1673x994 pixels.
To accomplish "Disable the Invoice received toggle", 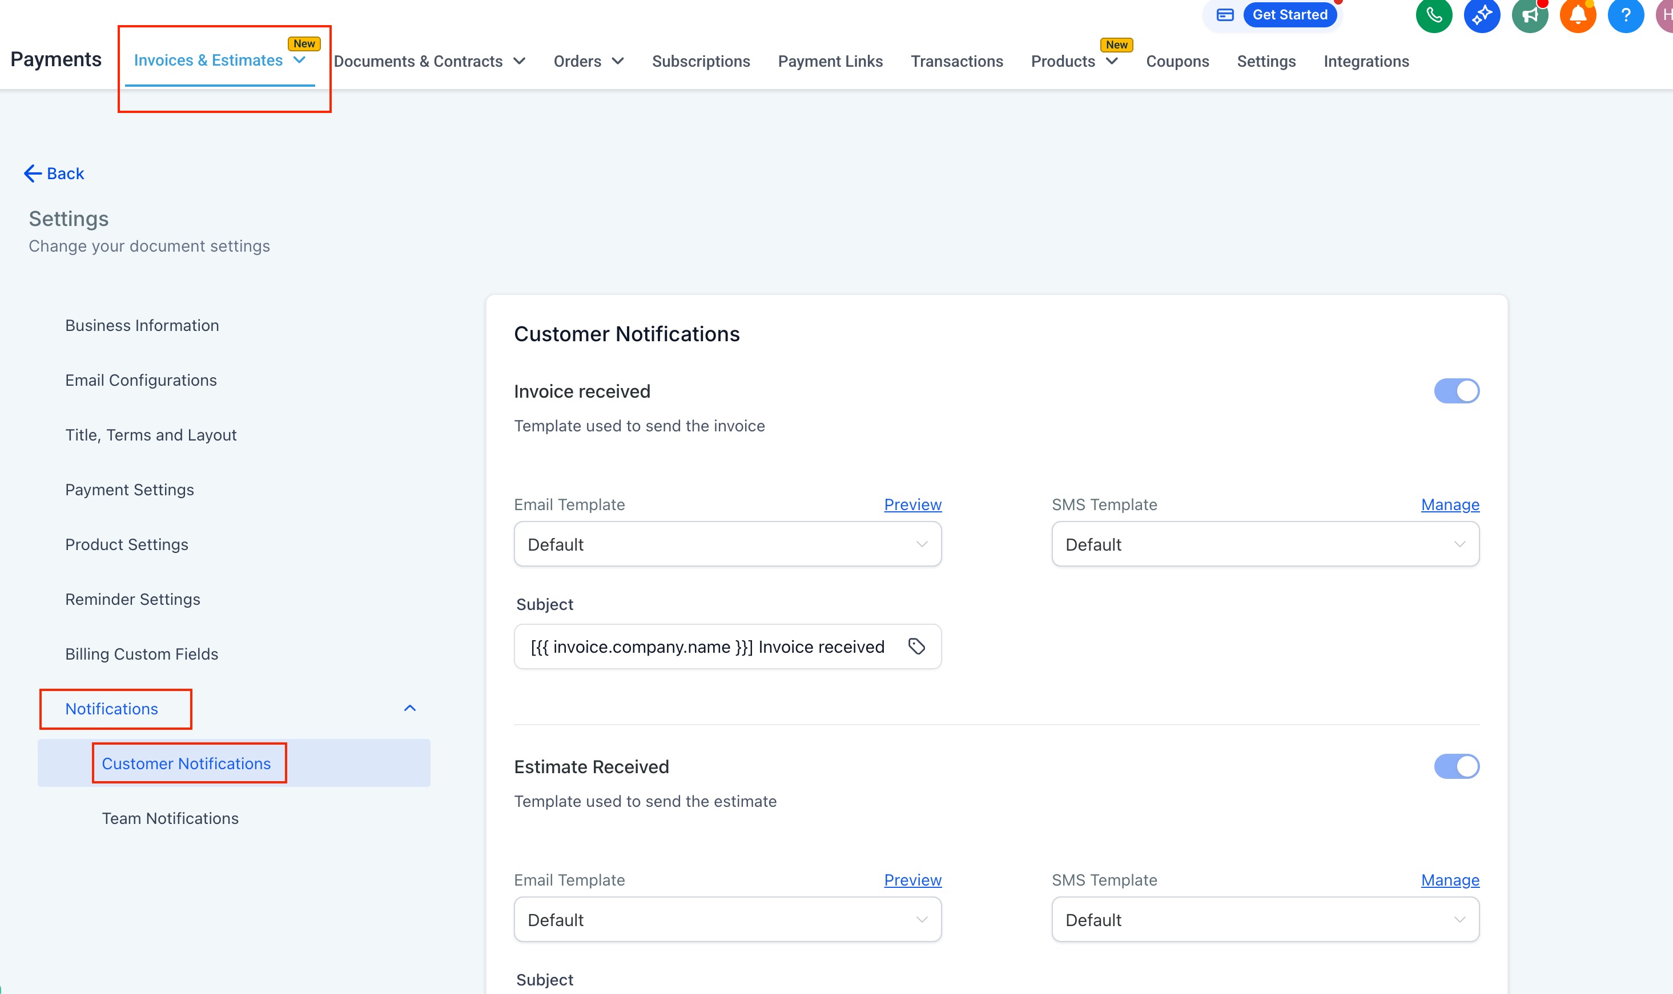I will pos(1456,391).
